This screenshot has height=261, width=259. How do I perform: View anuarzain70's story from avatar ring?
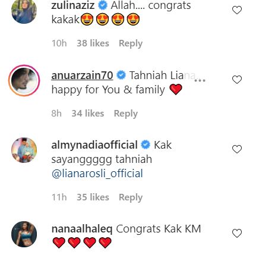pos(24,80)
